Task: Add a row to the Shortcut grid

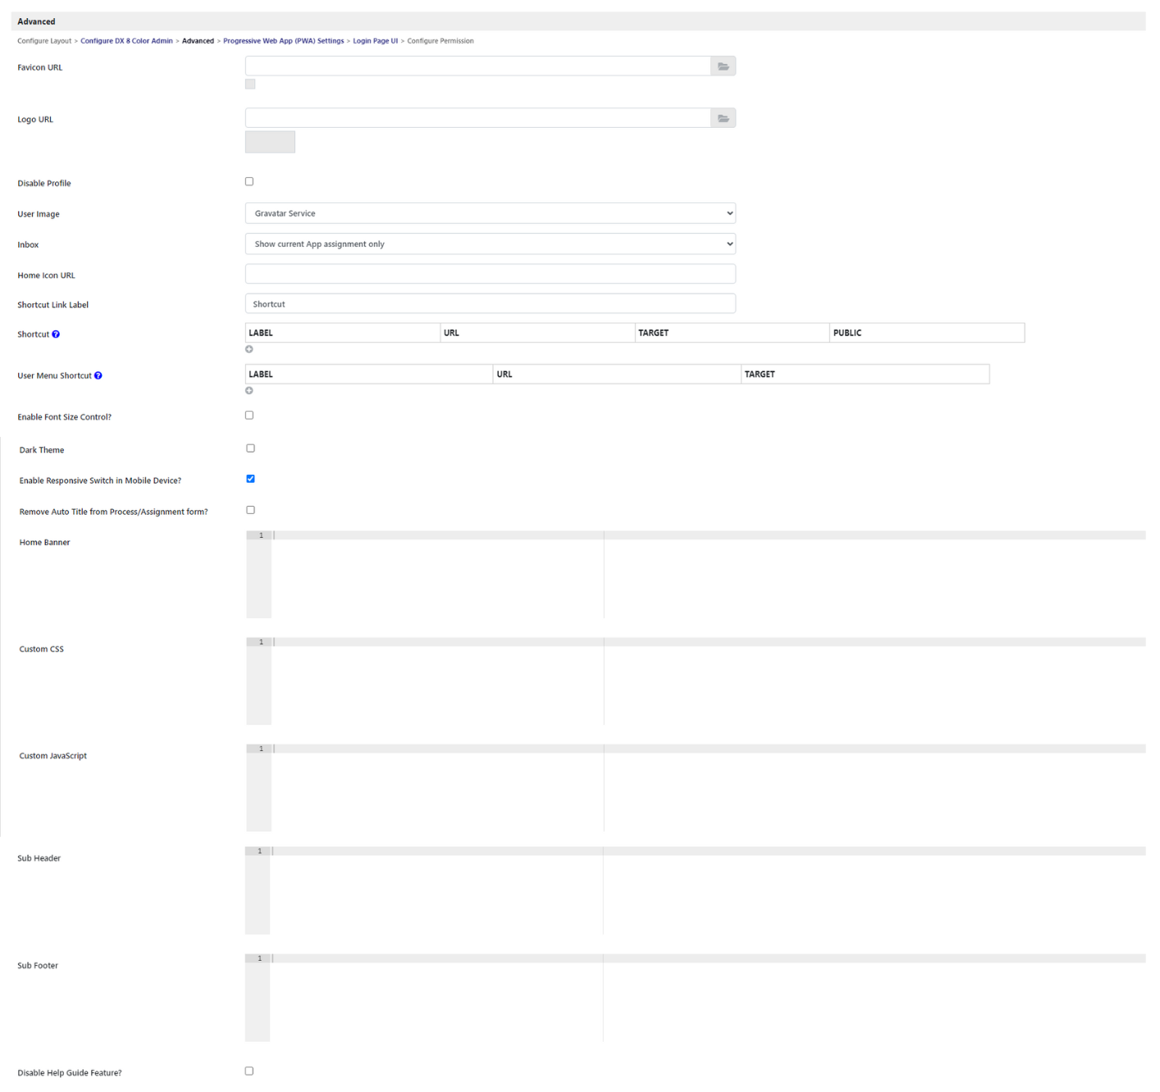Action: pos(249,349)
